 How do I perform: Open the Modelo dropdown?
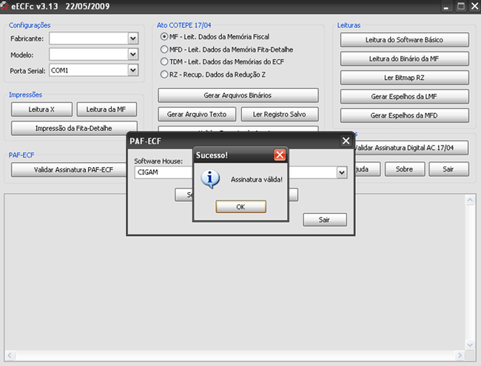[x=132, y=55]
